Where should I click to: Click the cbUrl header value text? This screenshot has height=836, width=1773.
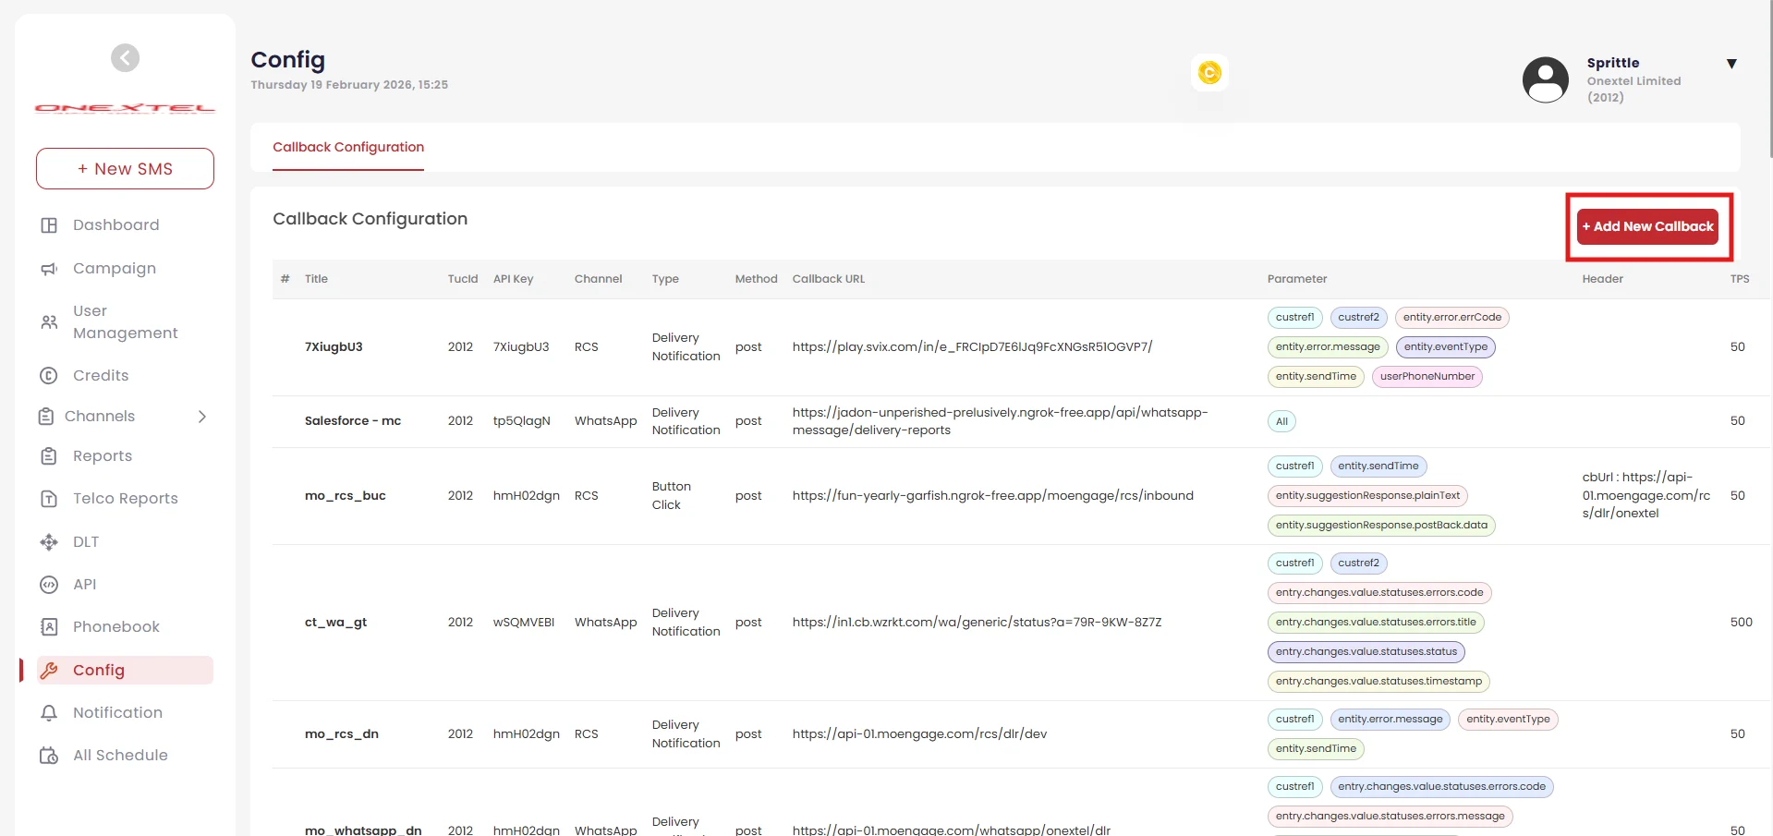tap(1646, 496)
